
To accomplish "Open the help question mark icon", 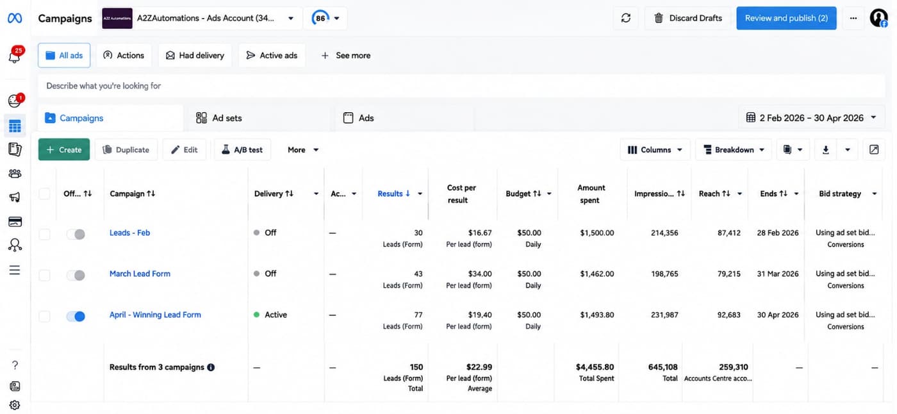I will [x=15, y=365].
